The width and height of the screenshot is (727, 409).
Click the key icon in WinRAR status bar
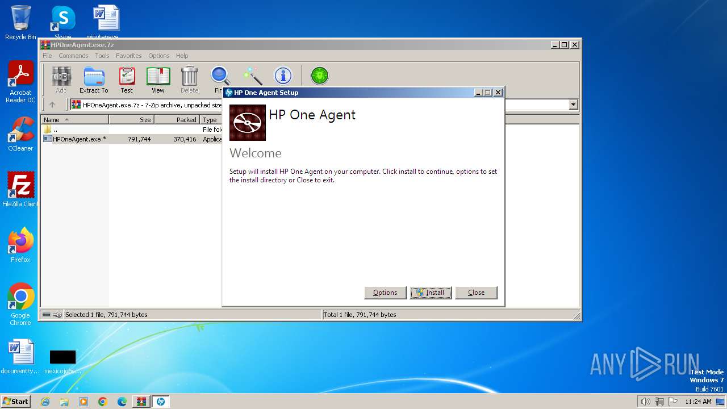(x=57, y=315)
